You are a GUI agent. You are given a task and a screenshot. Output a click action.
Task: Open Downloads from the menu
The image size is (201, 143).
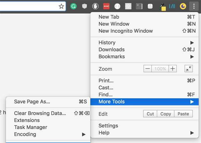pos(144,50)
